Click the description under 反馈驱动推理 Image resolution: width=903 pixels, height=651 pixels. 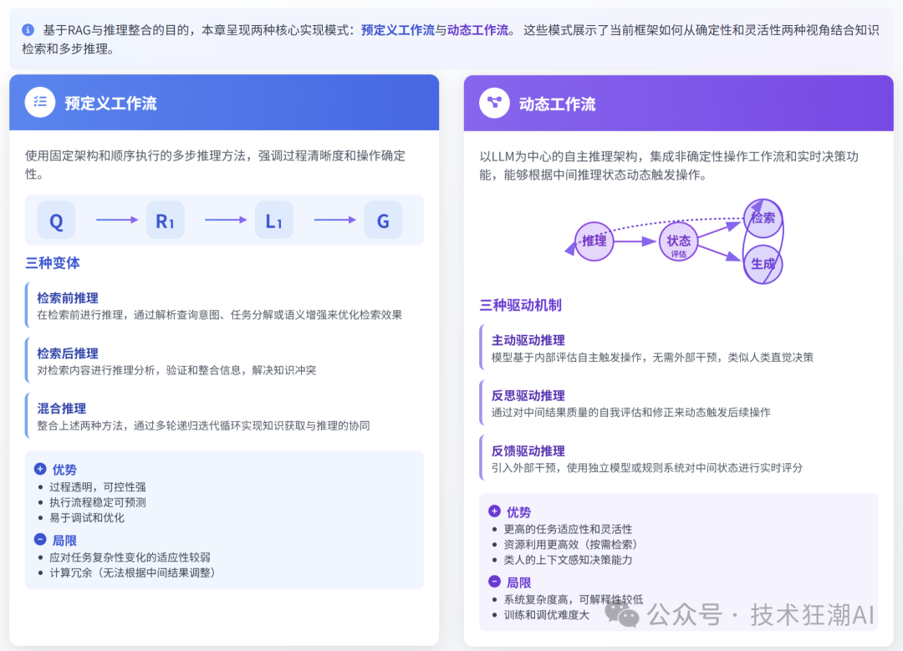pos(646,467)
